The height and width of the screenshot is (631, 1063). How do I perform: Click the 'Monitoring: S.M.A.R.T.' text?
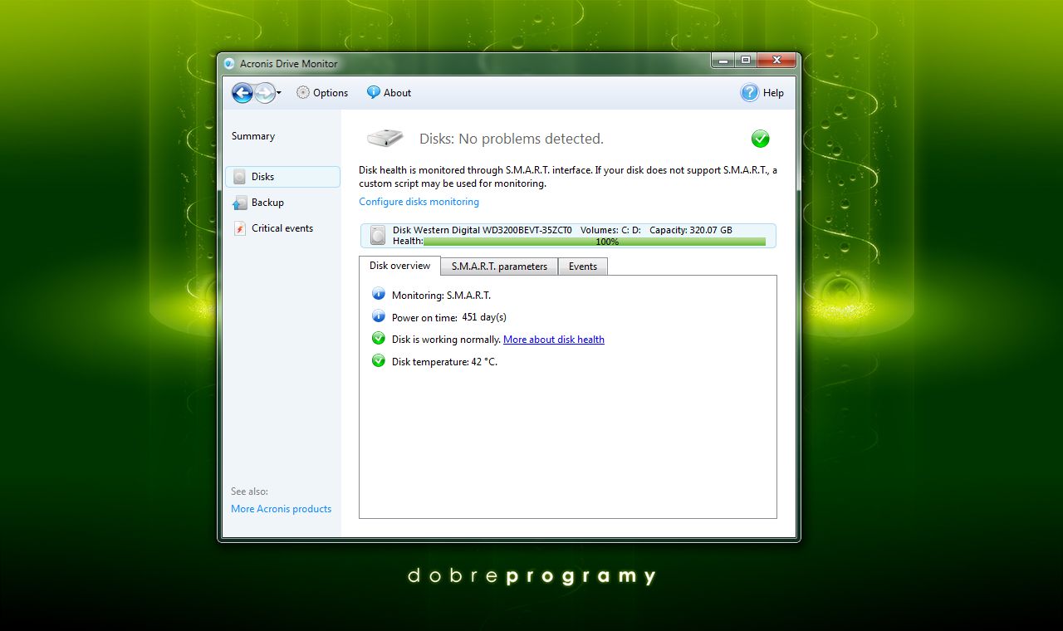(441, 296)
